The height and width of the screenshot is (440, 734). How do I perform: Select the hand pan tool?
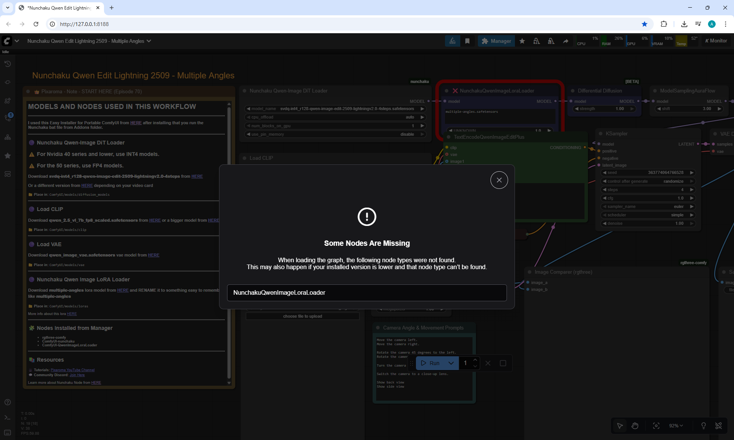coord(635,426)
